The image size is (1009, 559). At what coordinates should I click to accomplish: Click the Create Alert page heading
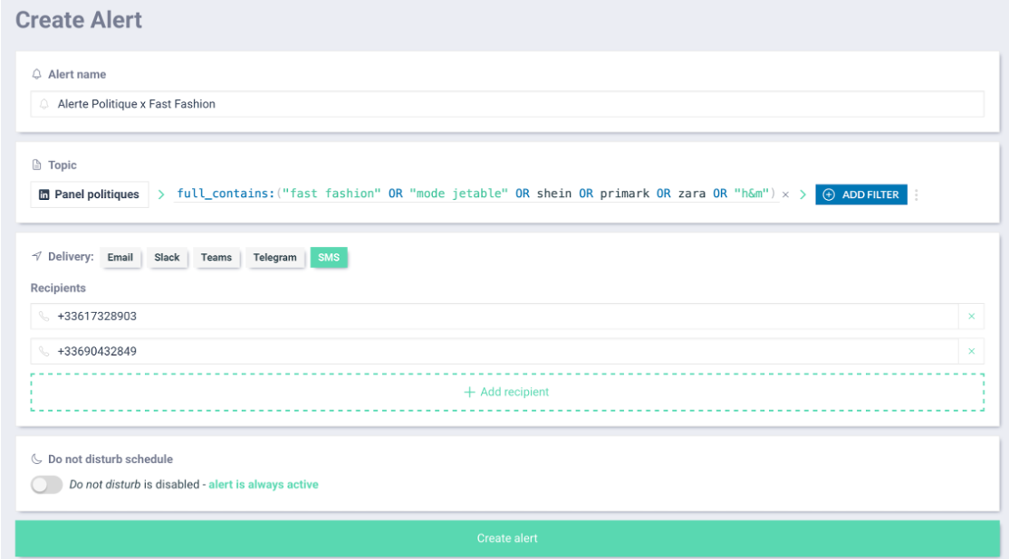coord(79,20)
